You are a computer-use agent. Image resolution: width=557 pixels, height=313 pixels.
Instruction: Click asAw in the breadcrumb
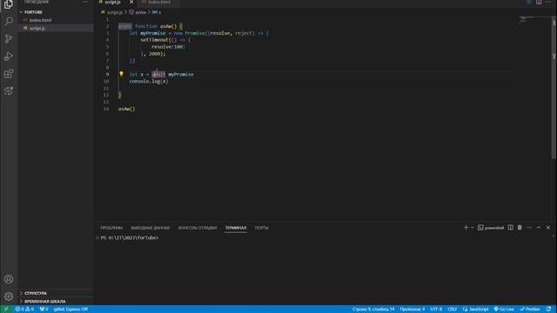pos(141,12)
